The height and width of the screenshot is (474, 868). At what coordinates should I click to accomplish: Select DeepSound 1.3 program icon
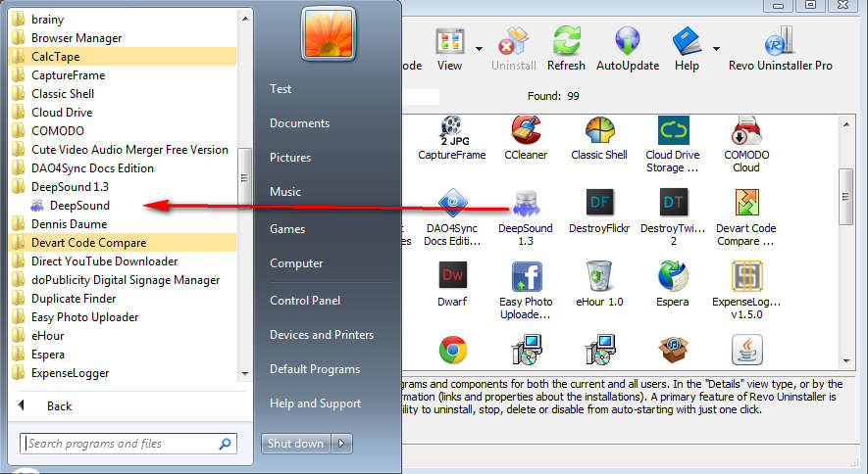[526, 204]
